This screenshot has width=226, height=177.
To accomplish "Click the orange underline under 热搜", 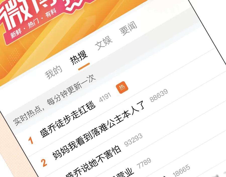I will click(x=84, y=66).
